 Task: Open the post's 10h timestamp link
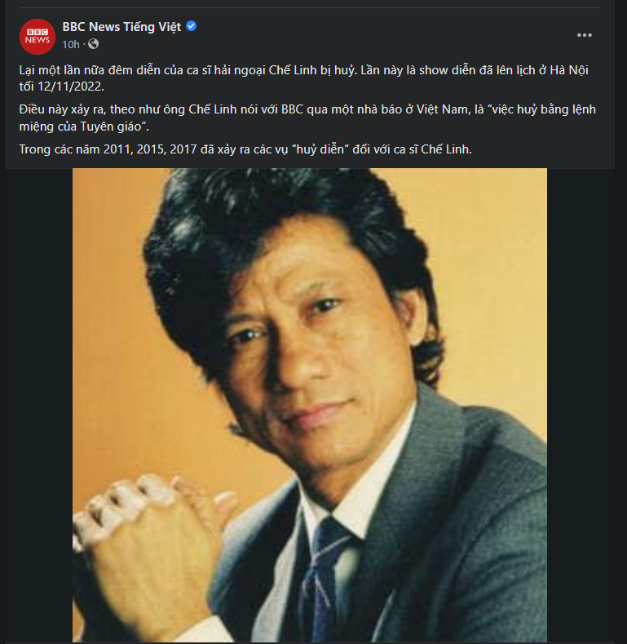tap(71, 44)
